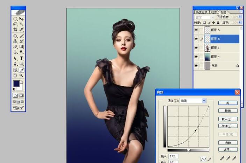Viewport: 246px width, 163px height.
Task: Select the Brush tool in toolbox
Action: pos(21,36)
